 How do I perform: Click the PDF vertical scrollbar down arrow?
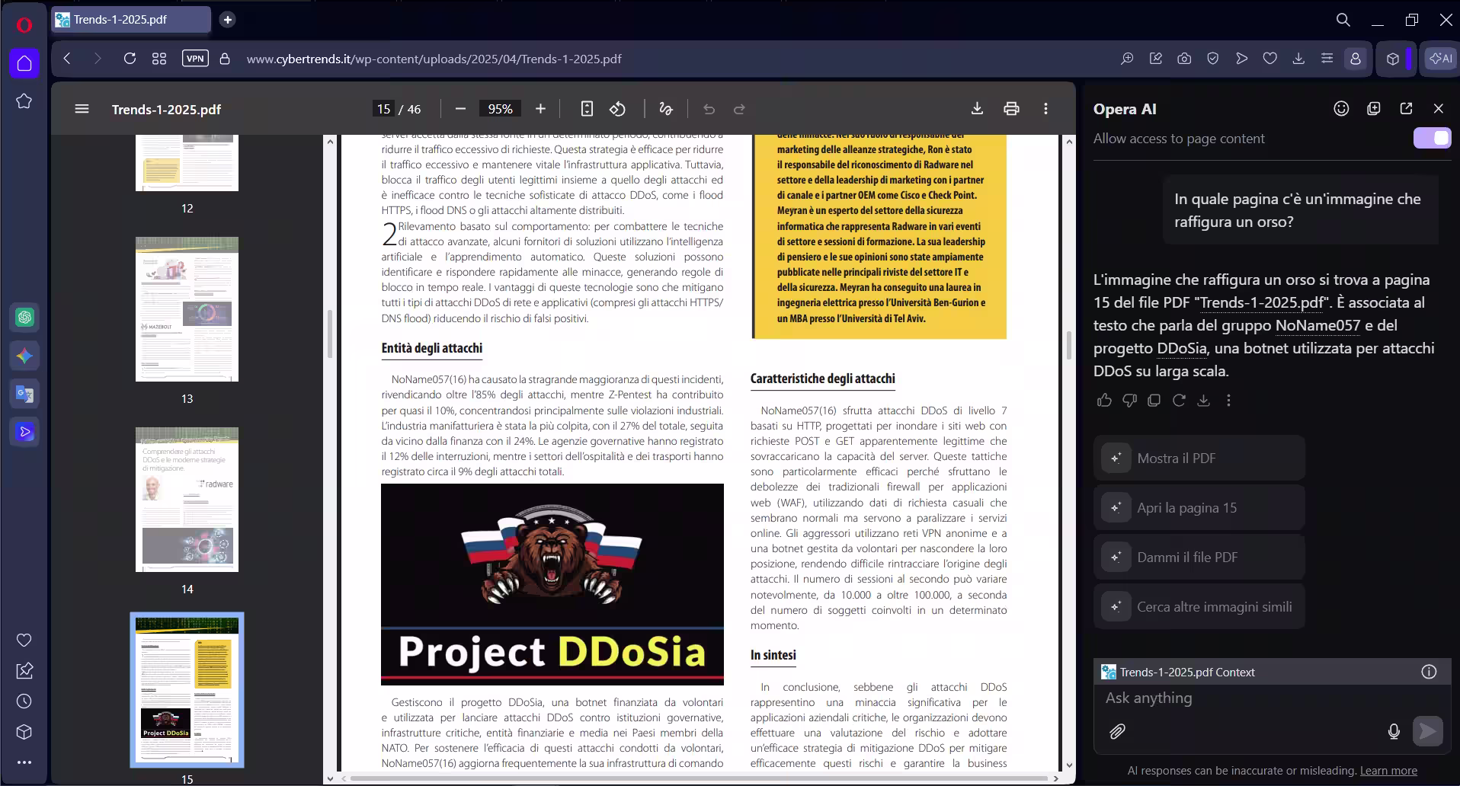(x=1069, y=765)
